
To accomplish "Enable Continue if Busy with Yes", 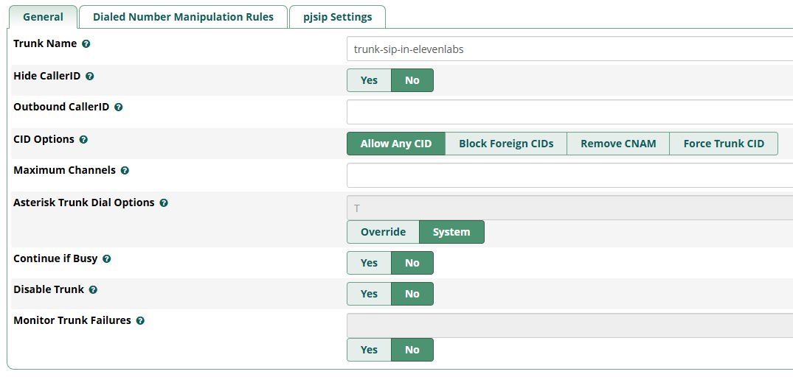I will click(x=369, y=263).
